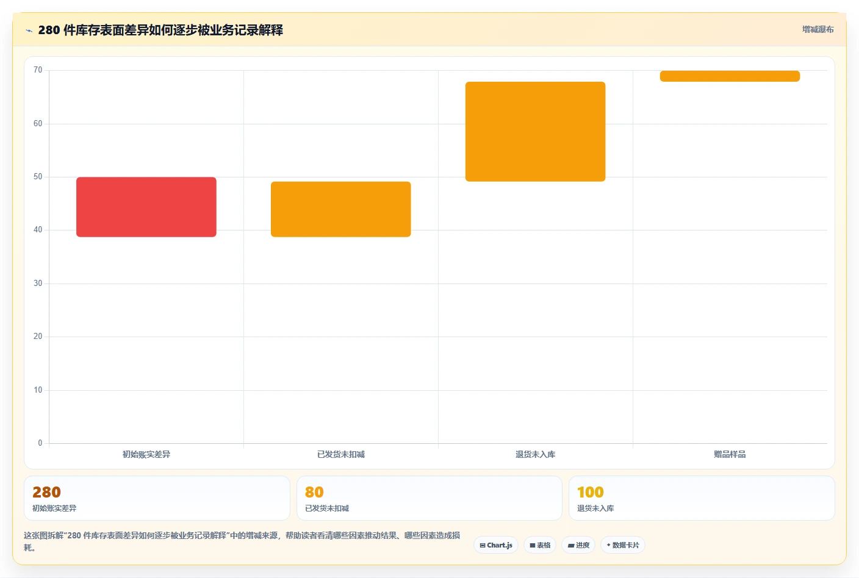Click the 数据卡片 tag

point(623,545)
